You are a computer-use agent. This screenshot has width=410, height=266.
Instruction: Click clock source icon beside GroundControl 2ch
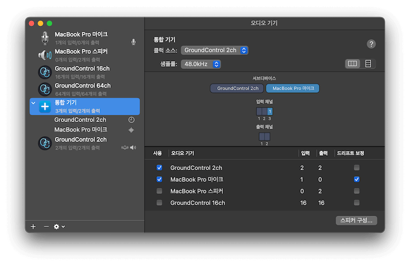tap(131, 120)
